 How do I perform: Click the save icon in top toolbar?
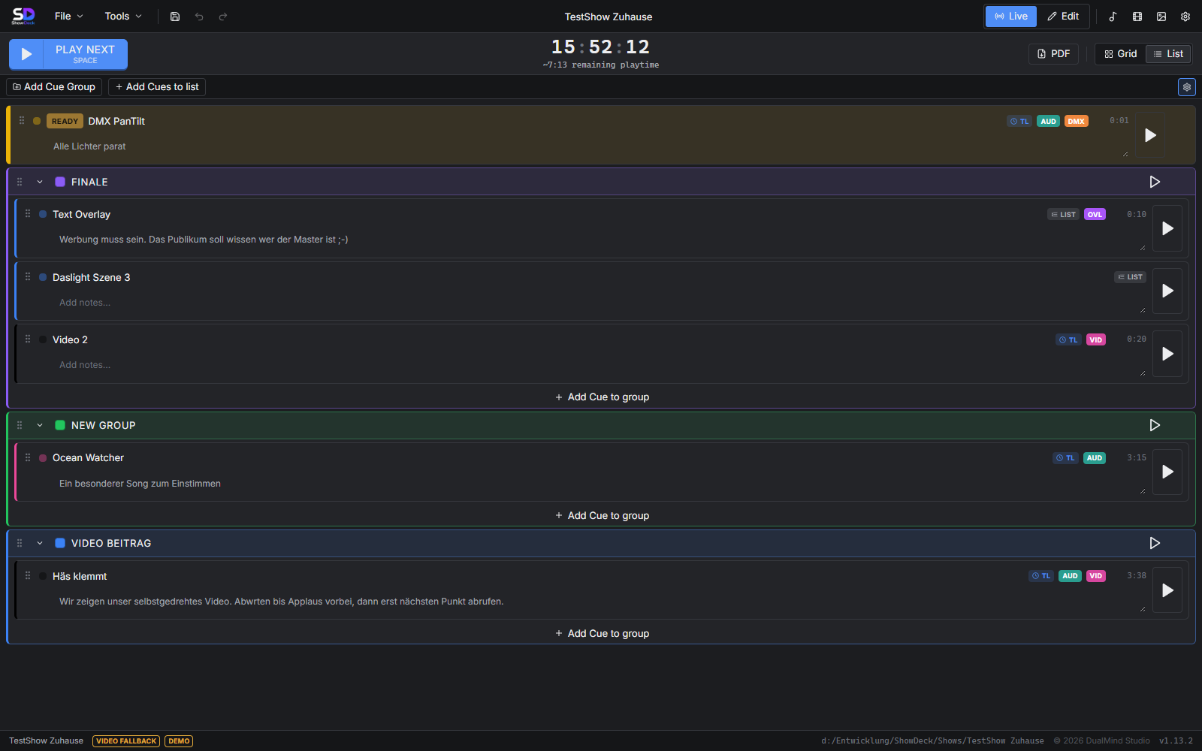[x=175, y=17]
